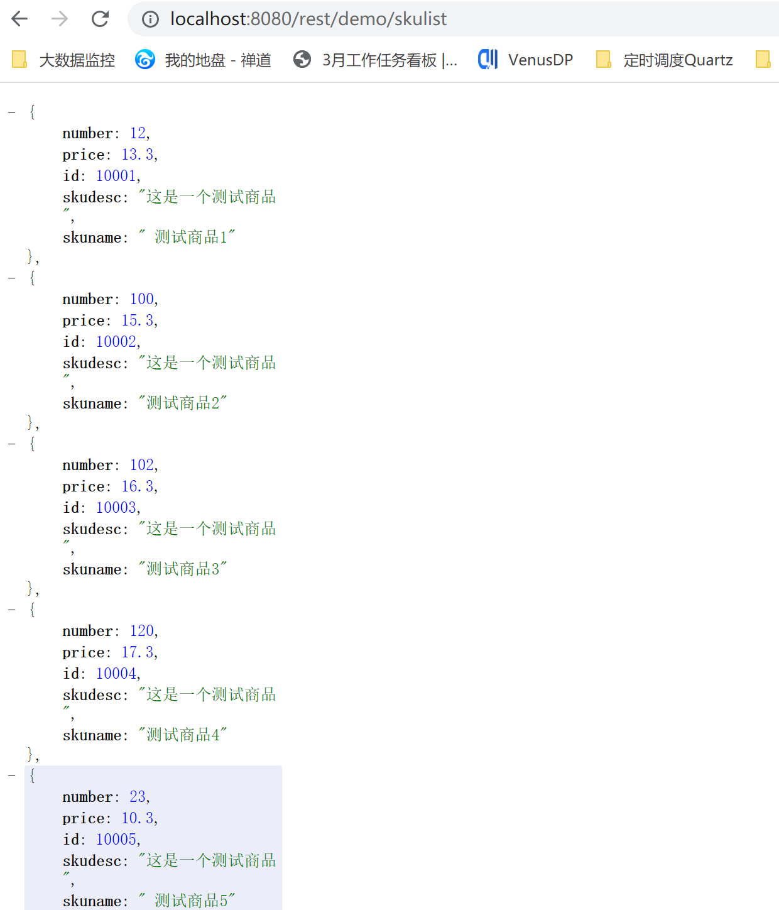Screen dimensions: 779x910
Task: Click the globe favicon of 3月工作任务看板
Action: 302,60
